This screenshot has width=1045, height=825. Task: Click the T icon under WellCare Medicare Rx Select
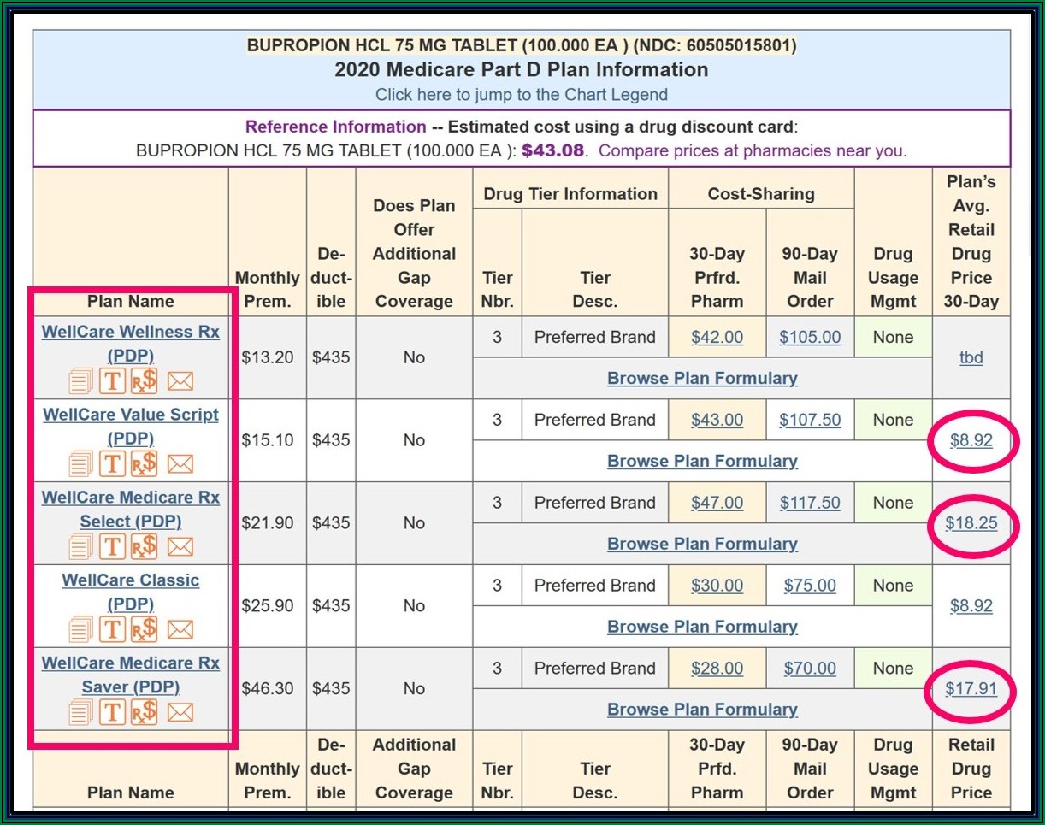click(x=112, y=546)
